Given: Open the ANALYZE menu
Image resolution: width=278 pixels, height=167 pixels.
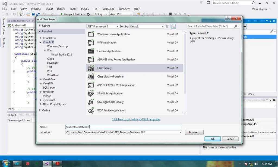Looking at the screenshot, I should tap(109, 9).
